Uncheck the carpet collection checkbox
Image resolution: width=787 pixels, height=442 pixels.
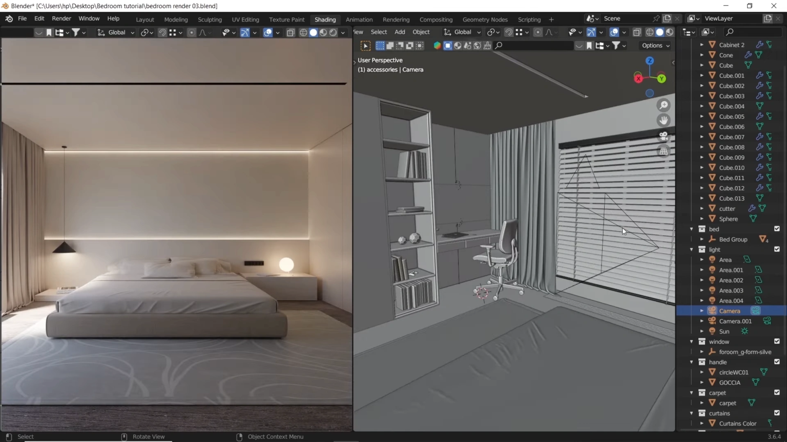click(x=777, y=393)
